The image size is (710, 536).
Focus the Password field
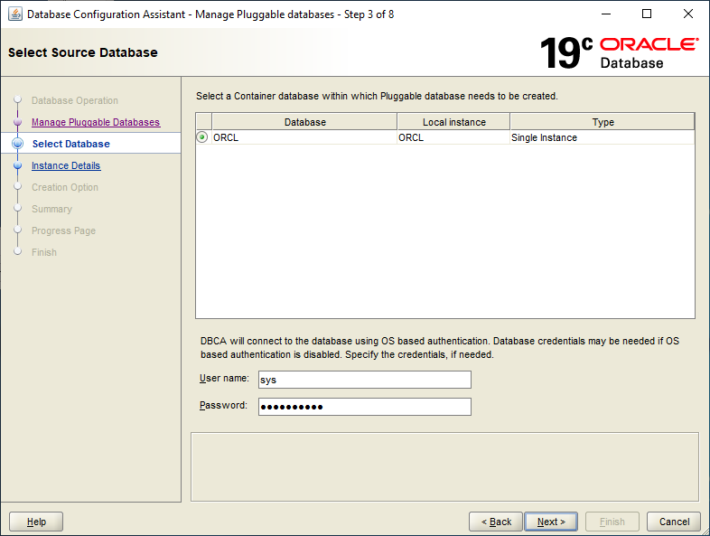pyautogui.click(x=365, y=407)
